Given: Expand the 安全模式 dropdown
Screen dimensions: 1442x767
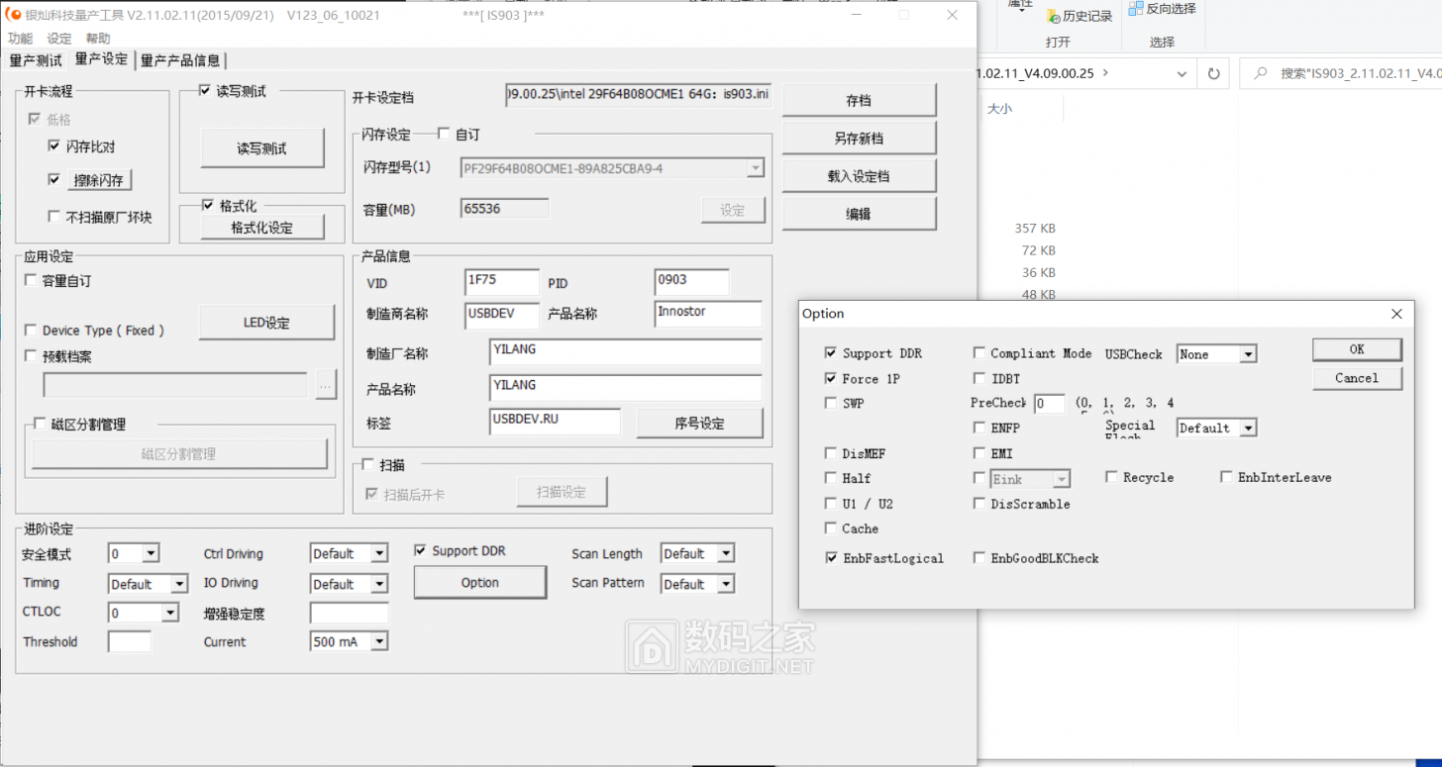Looking at the screenshot, I should coord(151,554).
